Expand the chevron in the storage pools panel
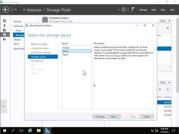 coord(168,28)
